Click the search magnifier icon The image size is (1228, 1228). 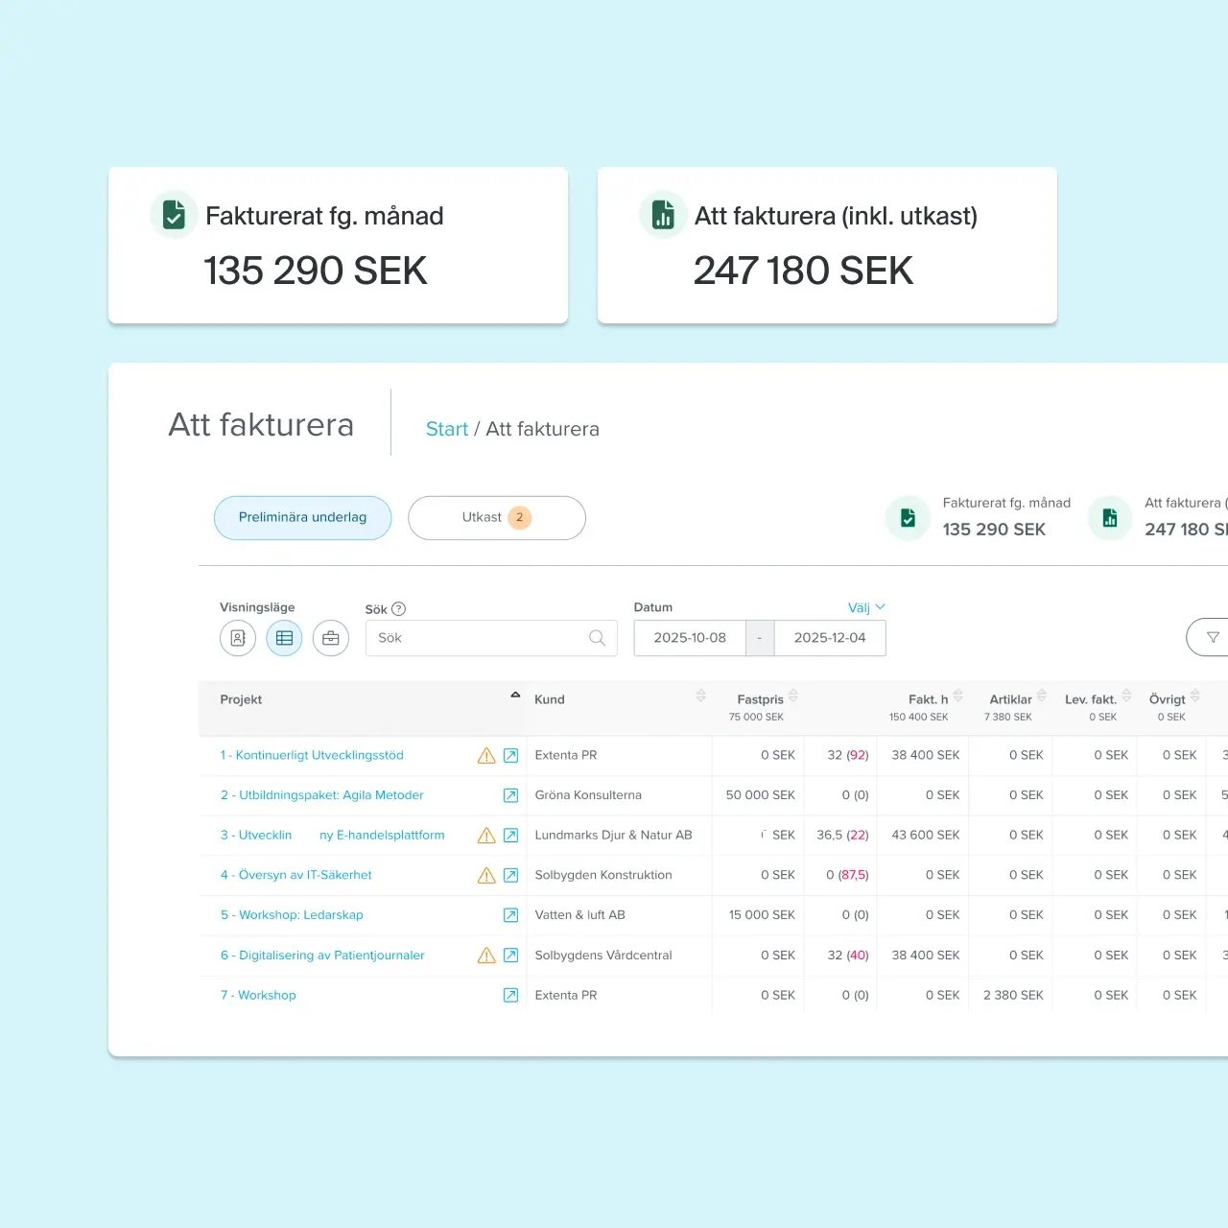597,638
